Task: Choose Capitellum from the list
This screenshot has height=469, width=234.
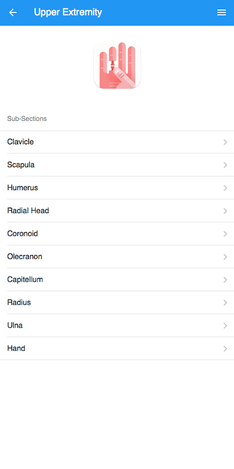Action: (117, 280)
